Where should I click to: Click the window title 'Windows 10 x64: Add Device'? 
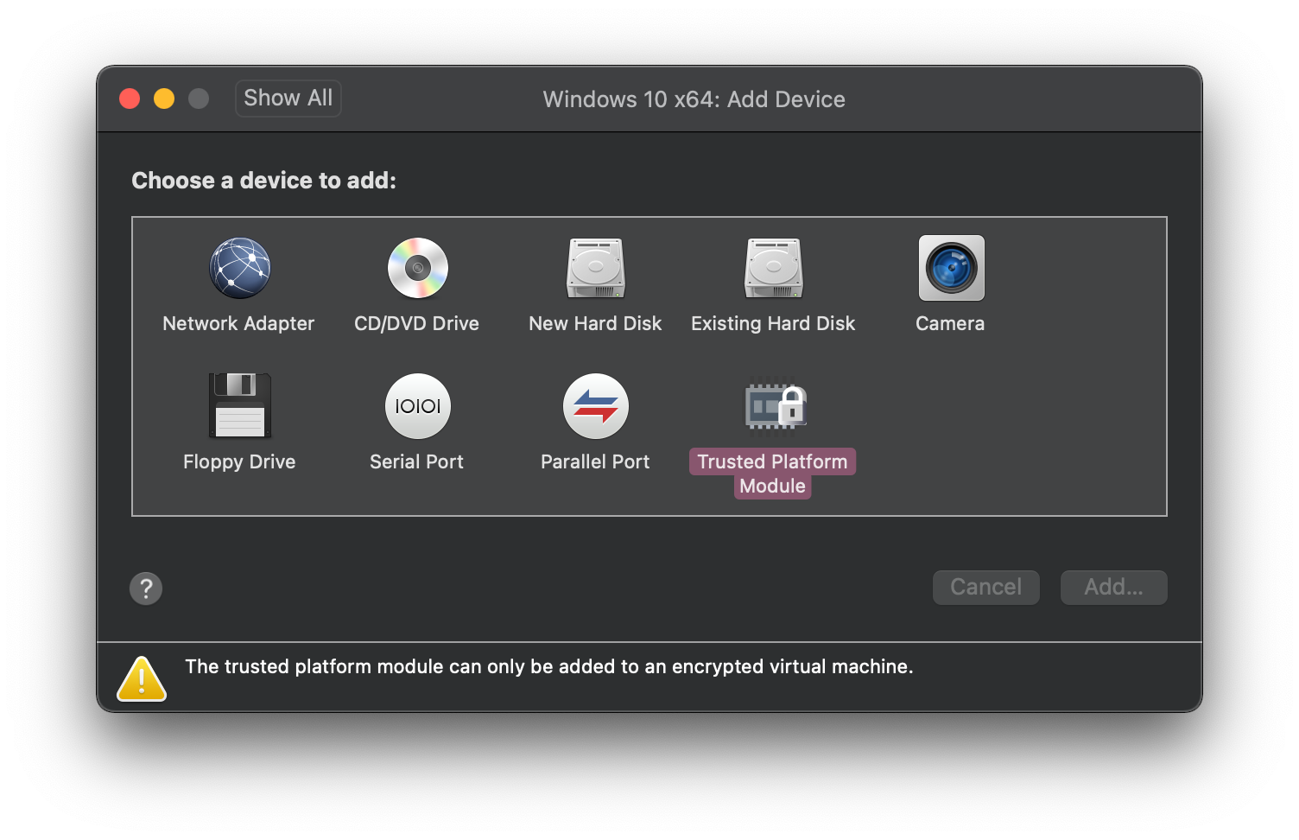coord(694,99)
